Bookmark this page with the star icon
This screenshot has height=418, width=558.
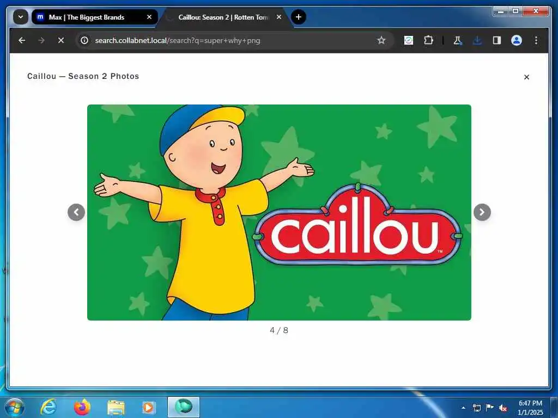pos(381,40)
